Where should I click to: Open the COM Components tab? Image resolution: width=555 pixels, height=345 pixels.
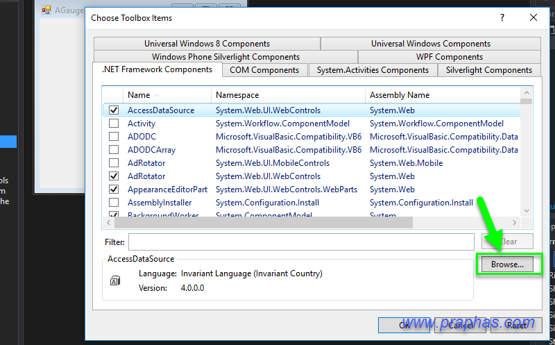click(264, 70)
